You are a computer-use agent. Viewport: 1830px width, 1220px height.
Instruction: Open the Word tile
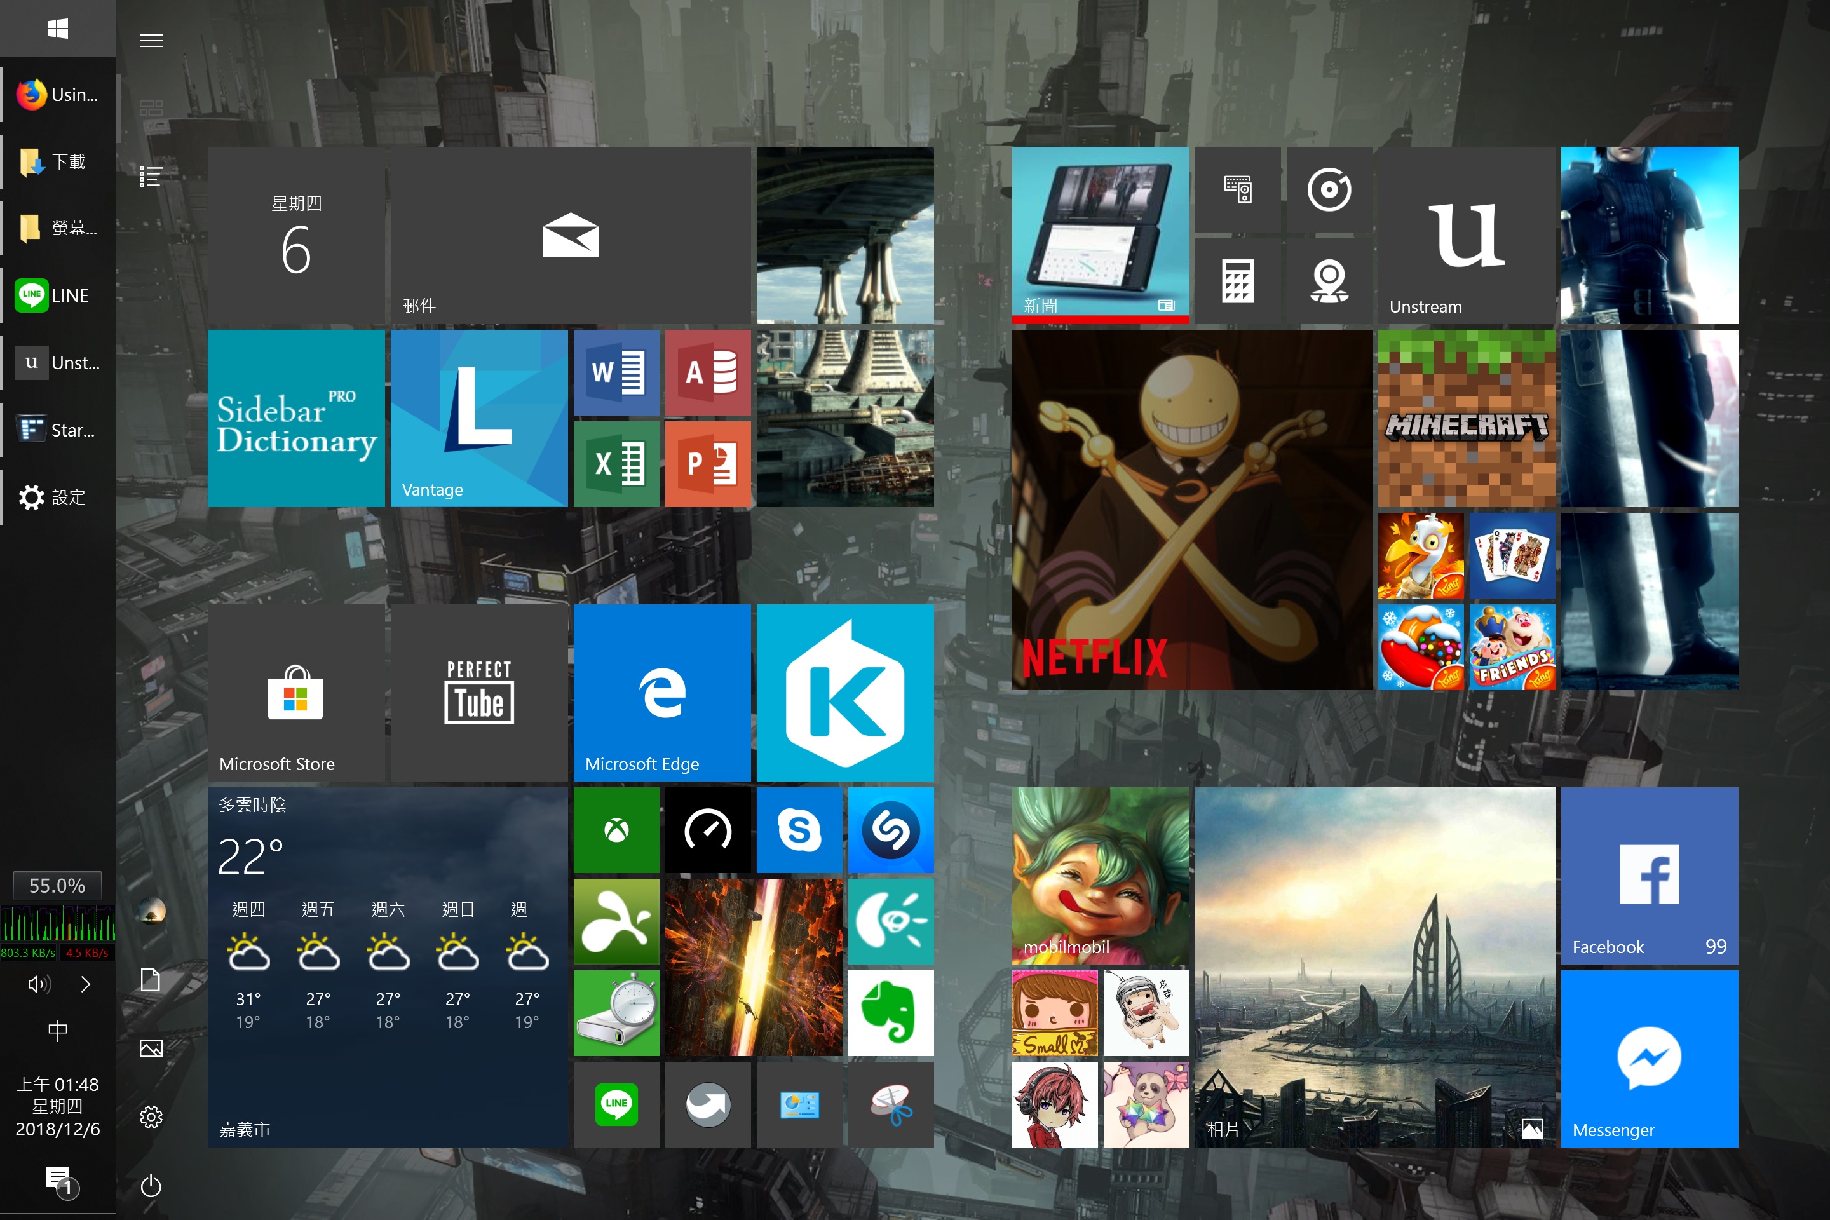point(616,372)
